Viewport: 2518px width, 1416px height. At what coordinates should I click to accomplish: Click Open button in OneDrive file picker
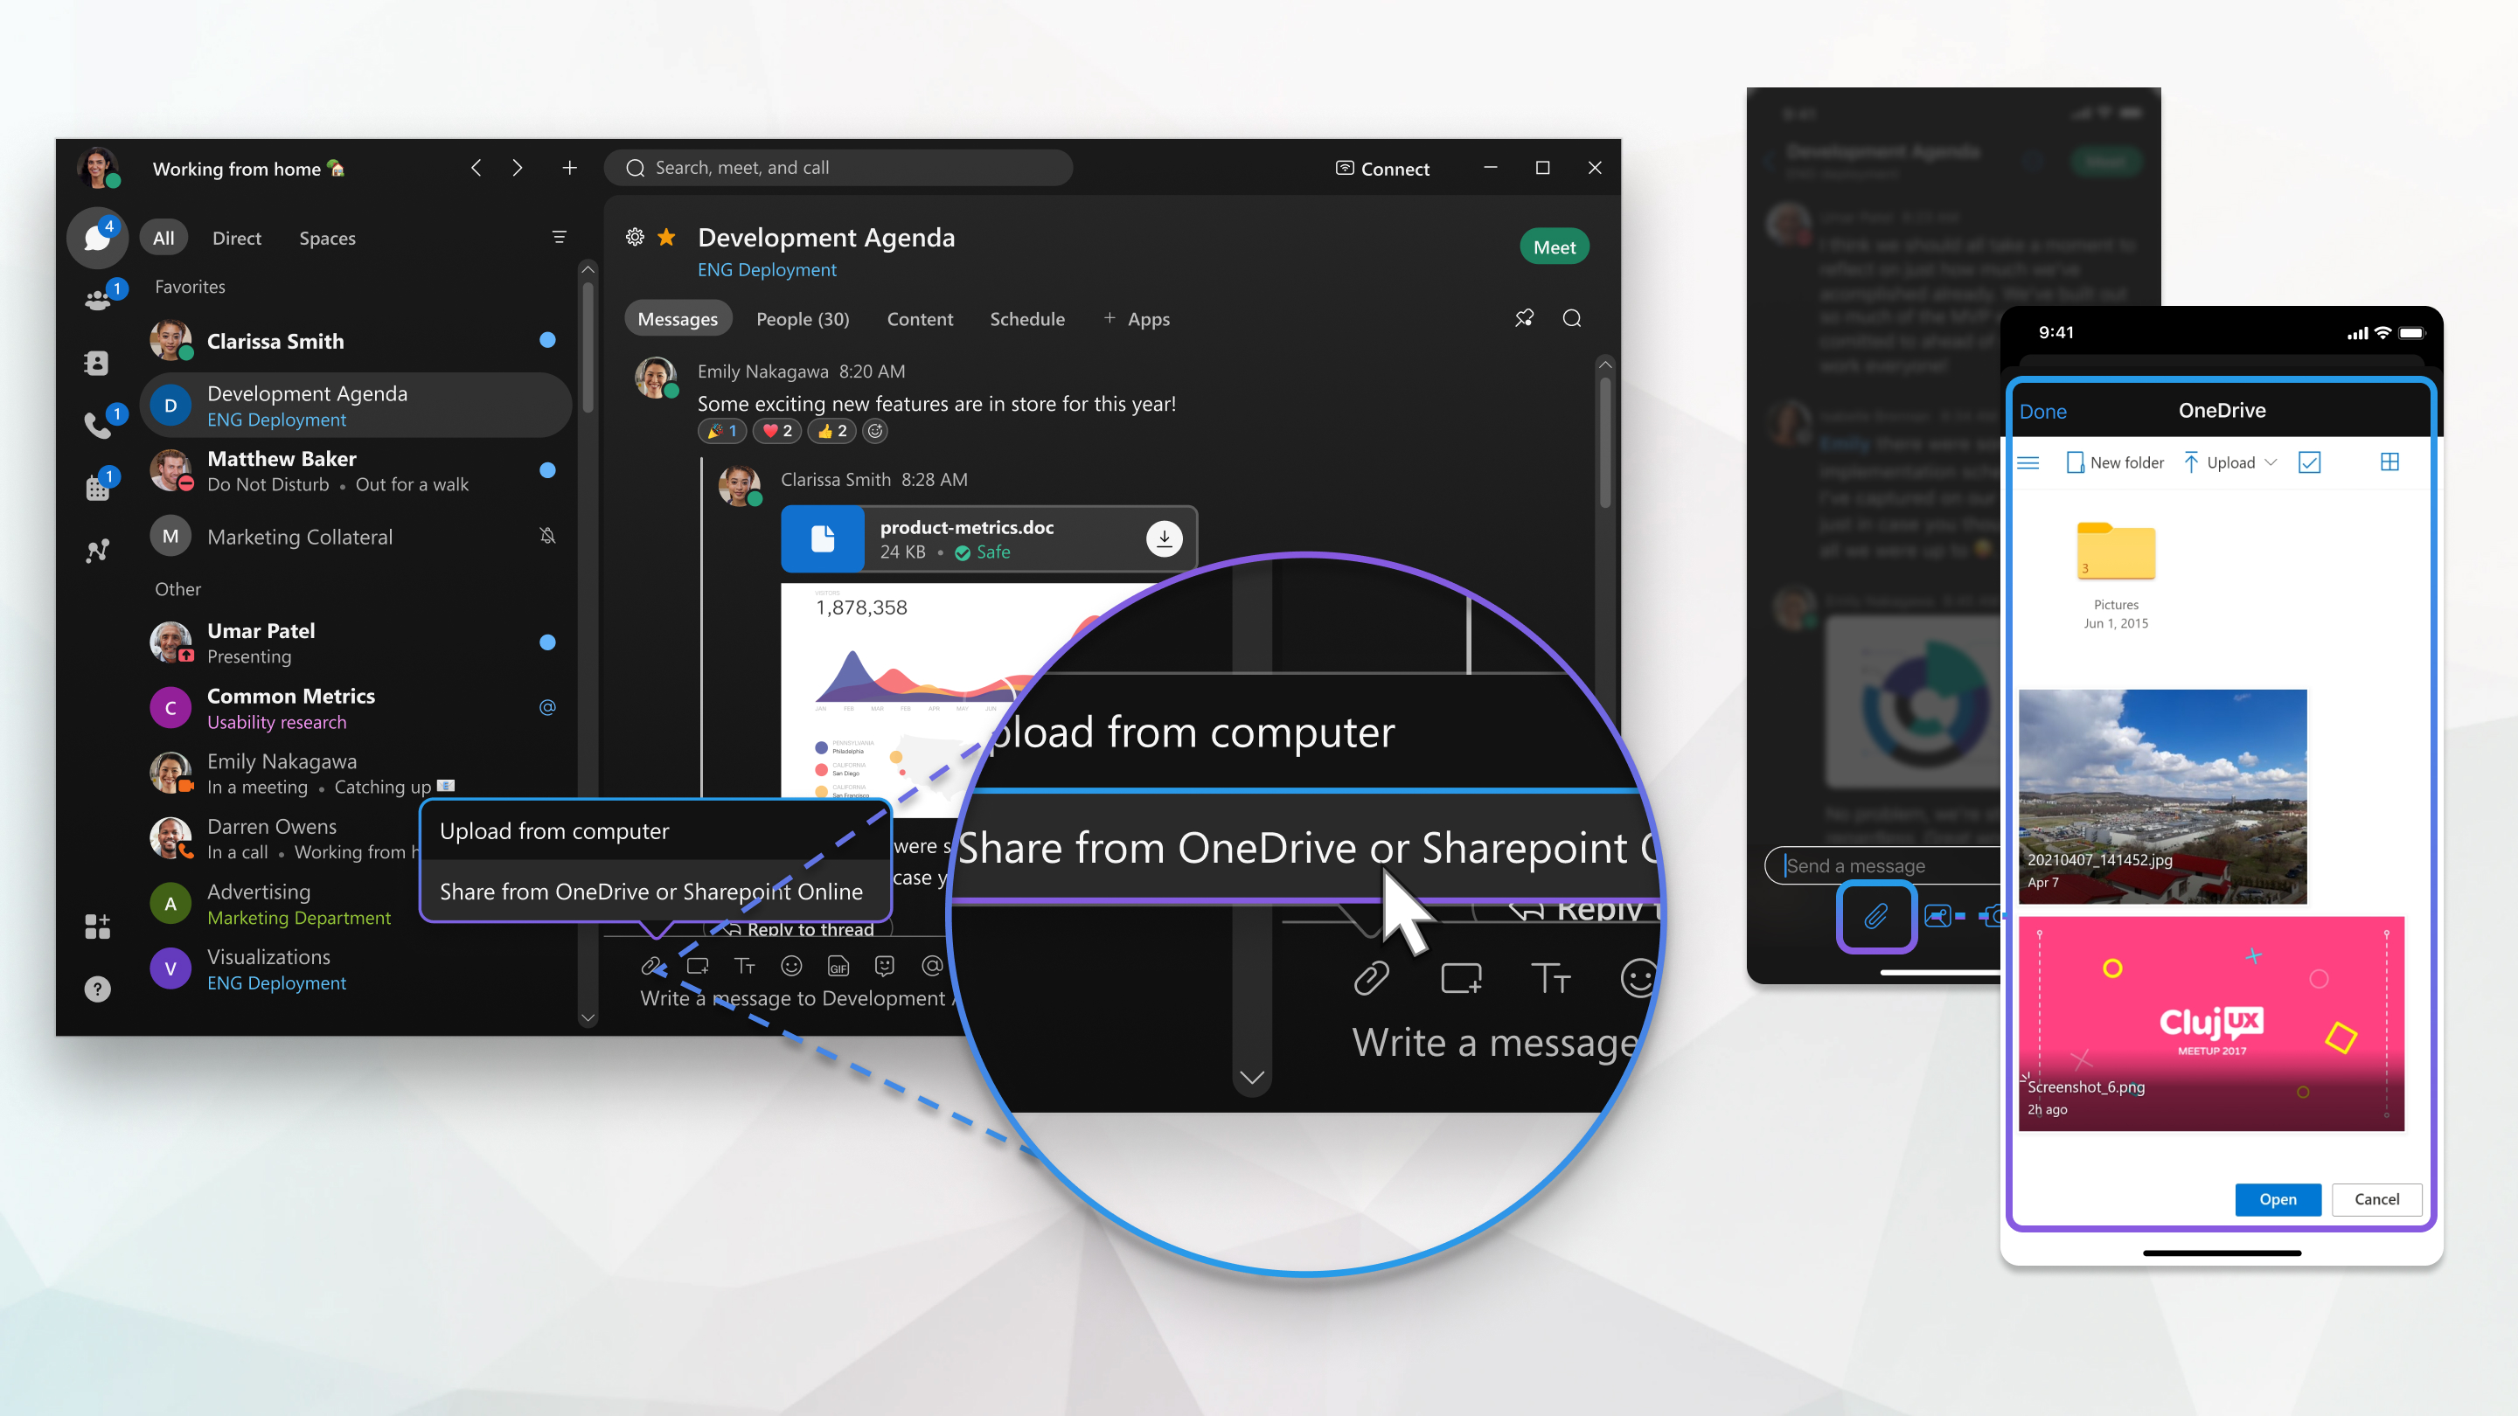[2278, 1198]
